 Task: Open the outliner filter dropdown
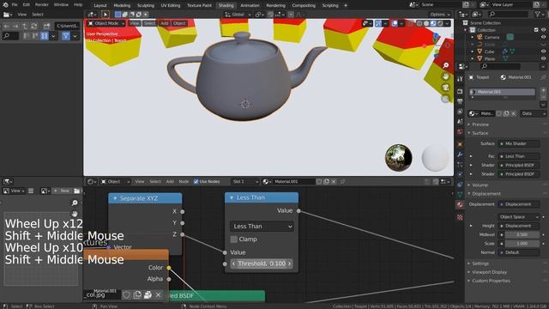[x=540, y=14]
